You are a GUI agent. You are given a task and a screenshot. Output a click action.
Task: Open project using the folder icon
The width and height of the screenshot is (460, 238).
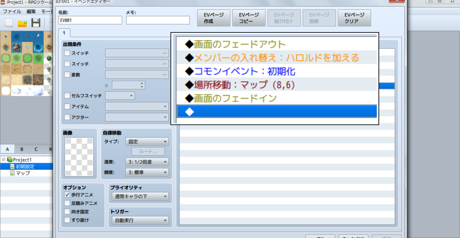point(22,23)
